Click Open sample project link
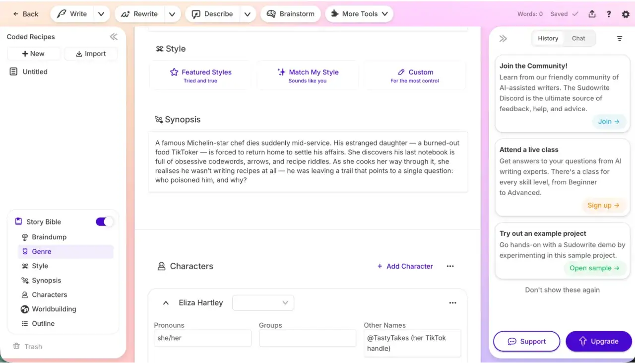 pos(595,268)
